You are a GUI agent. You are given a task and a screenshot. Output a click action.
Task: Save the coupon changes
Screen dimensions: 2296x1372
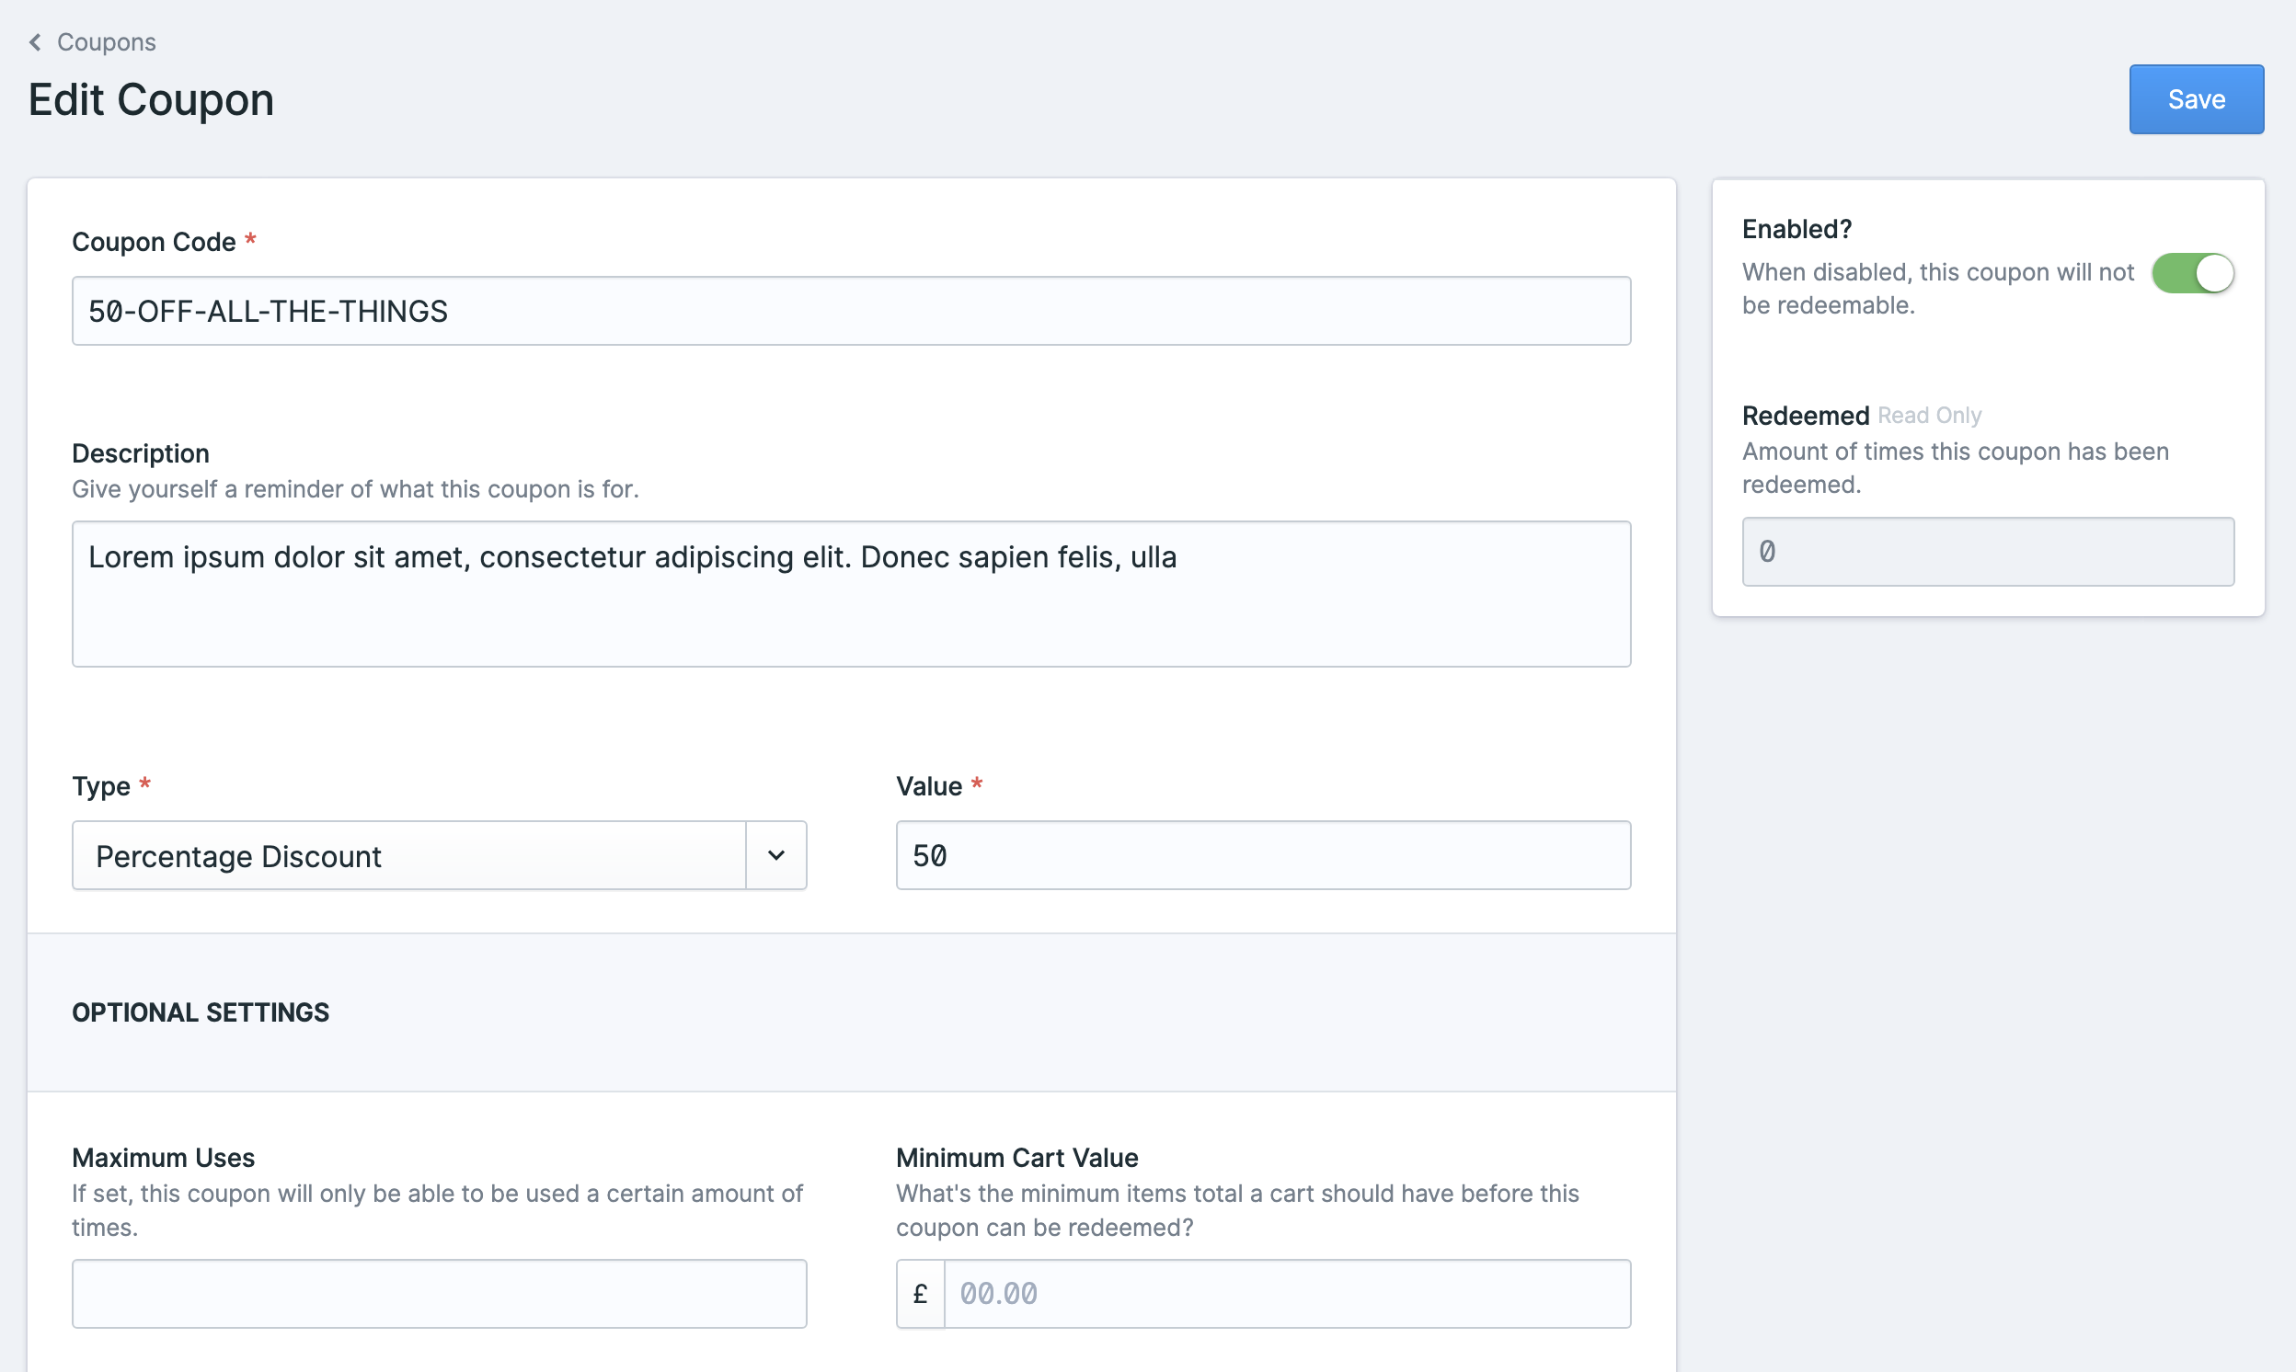tap(2196, 99)
